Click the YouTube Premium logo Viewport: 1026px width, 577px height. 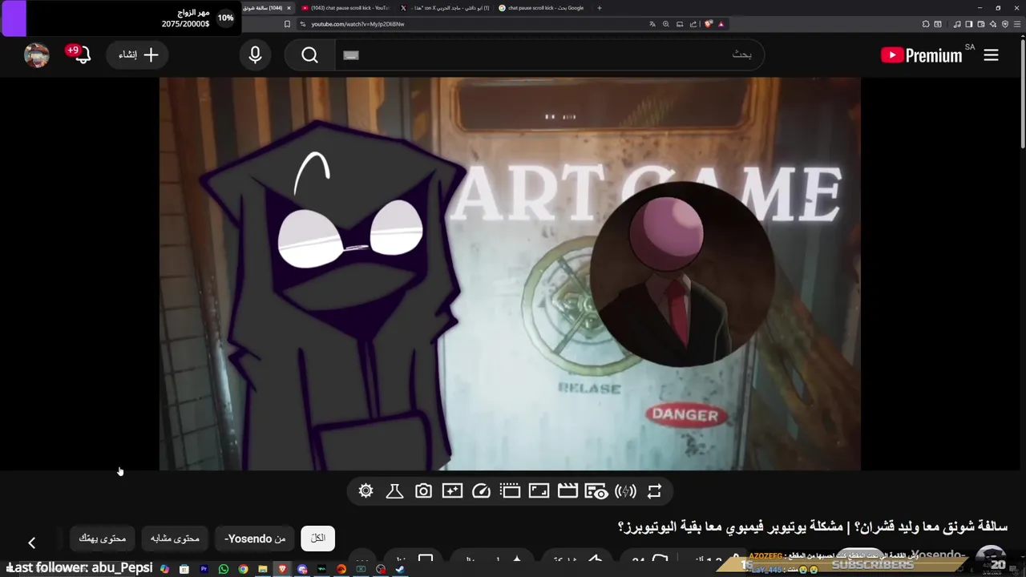[x=922, y=55]
